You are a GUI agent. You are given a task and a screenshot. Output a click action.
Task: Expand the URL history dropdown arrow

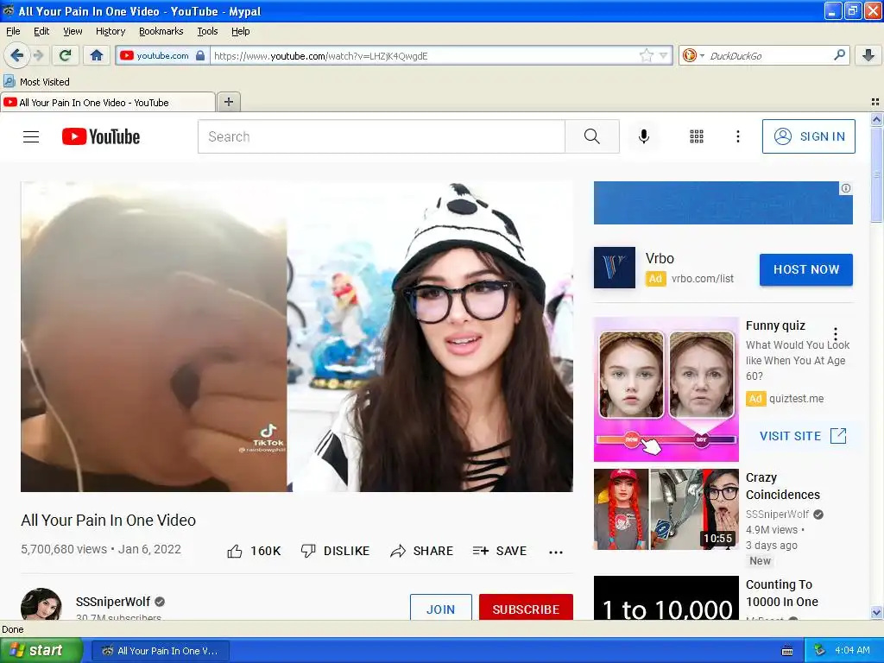point(664,55)
